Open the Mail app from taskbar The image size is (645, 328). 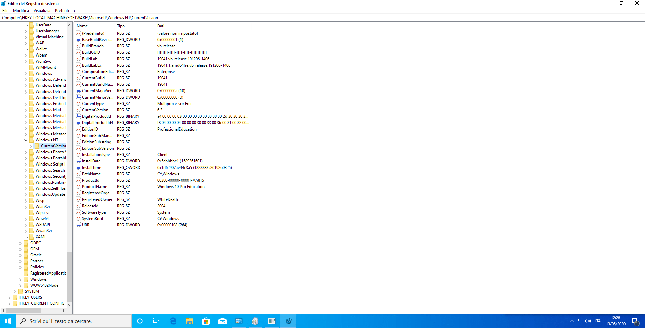(223, 321)
